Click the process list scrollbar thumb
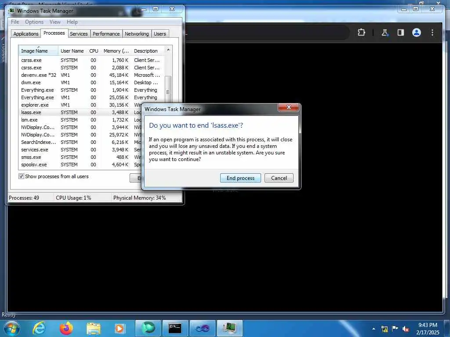450x337 pixels. [168, 92]
